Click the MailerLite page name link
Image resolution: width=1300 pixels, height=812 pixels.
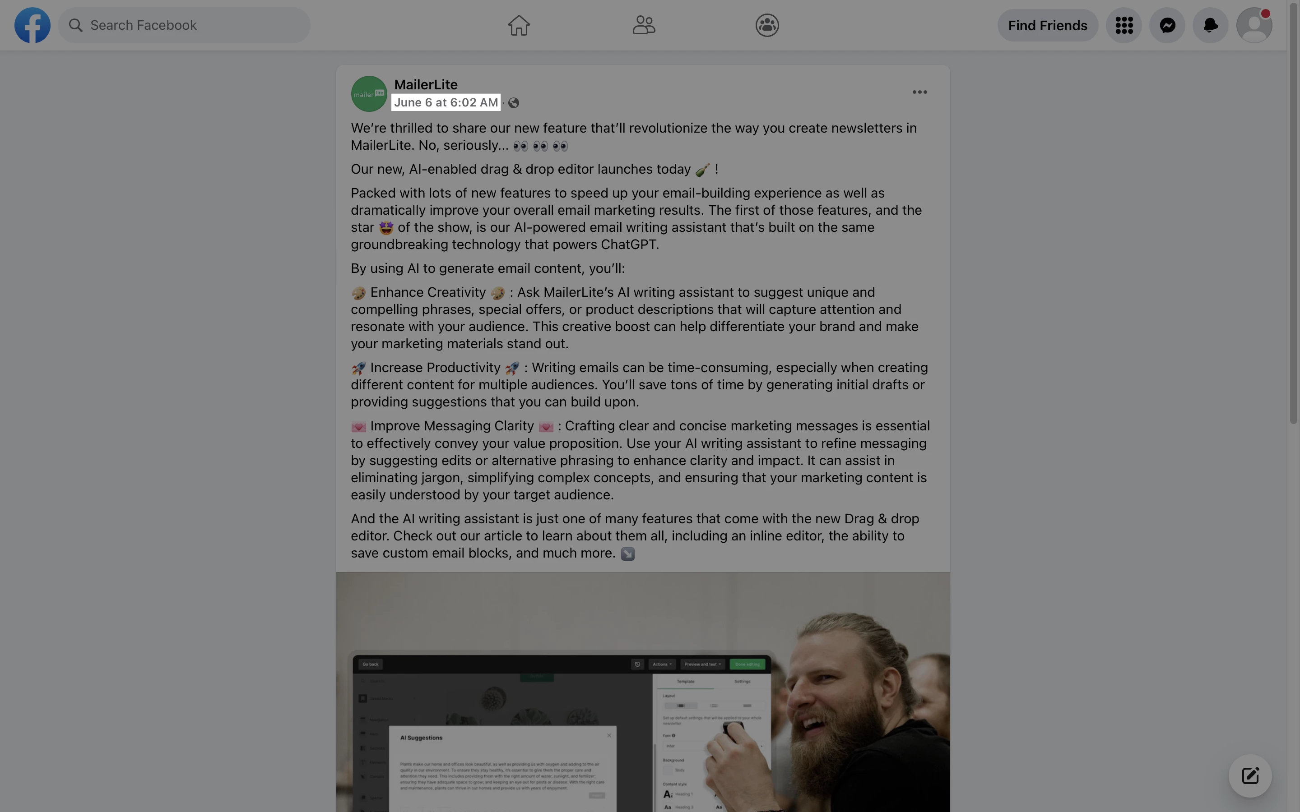pyautogui.click(x=426, y=84)
